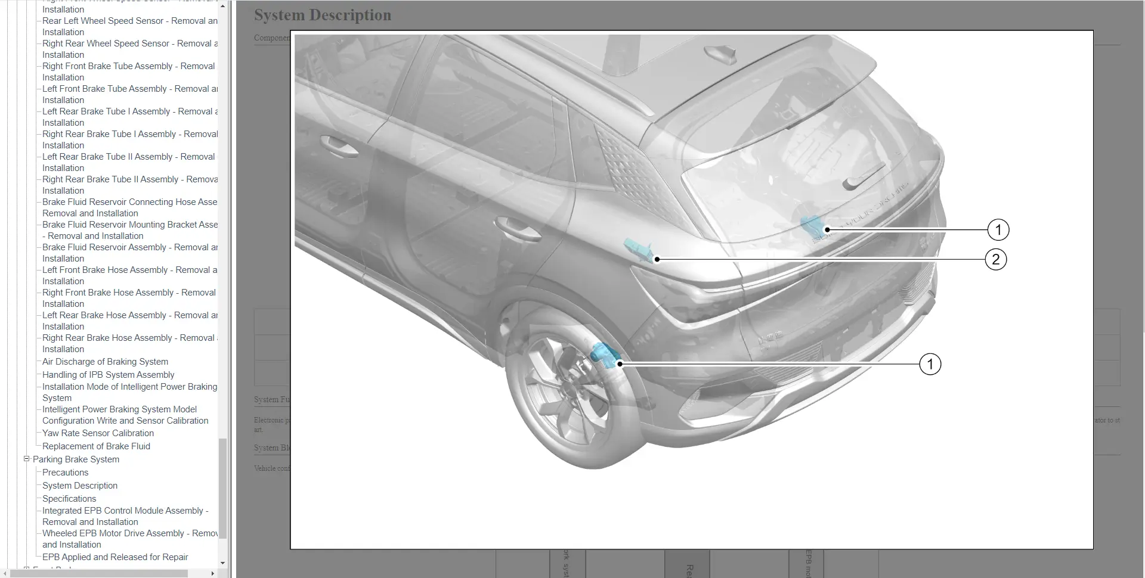Click the sidebar scroll up arrow

[222, 7]
